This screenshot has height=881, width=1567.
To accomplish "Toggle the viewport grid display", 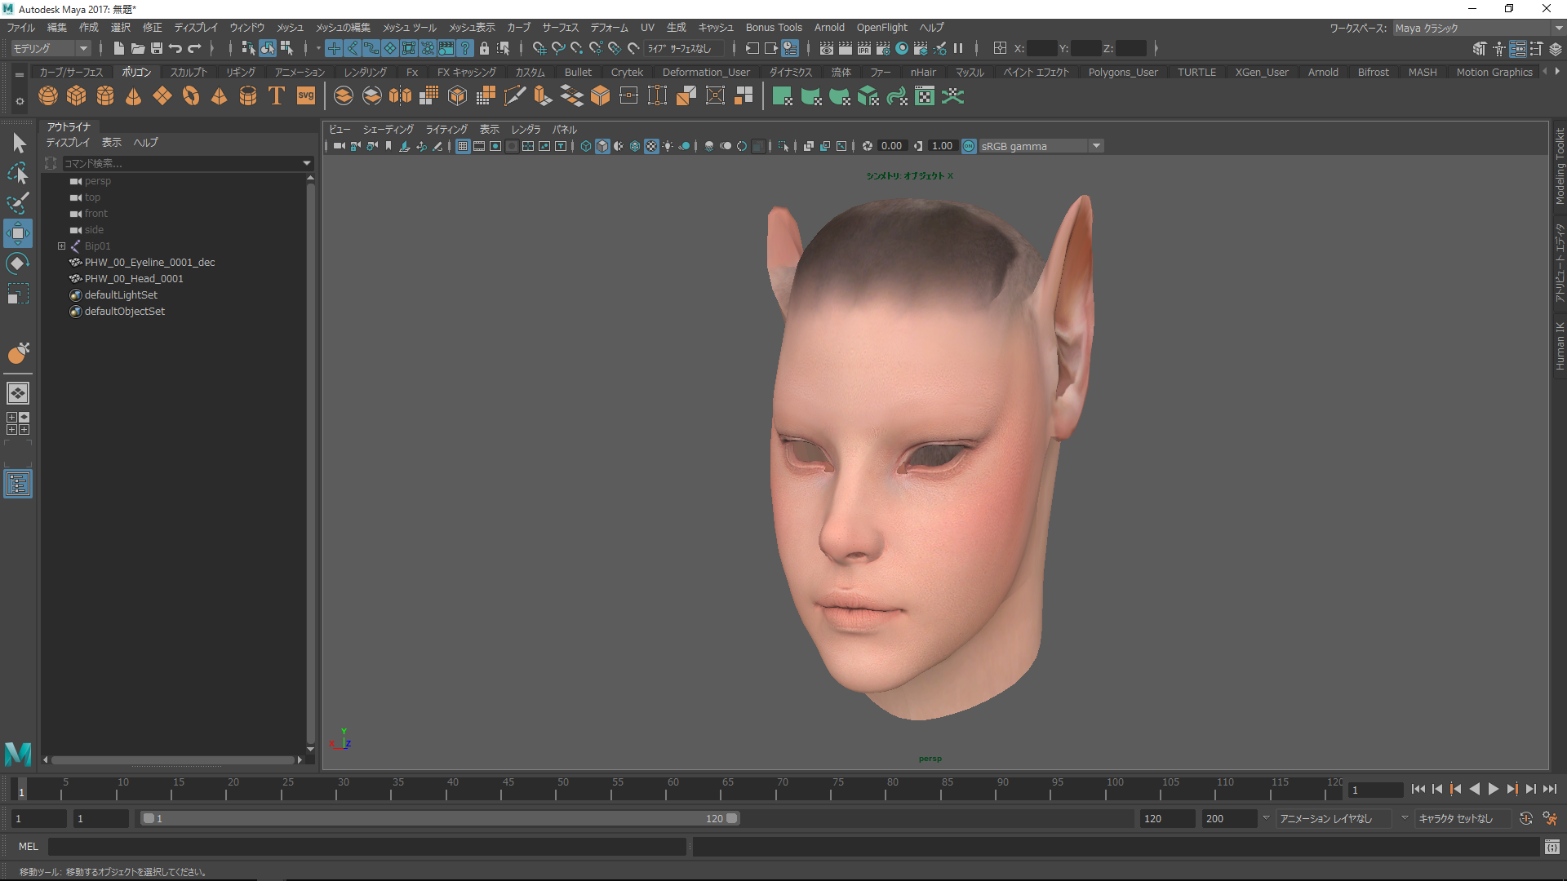I will point(463,147).
